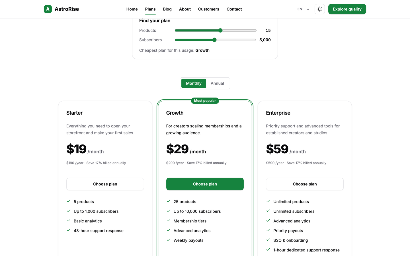Switch billing to Annual
The height and width of the screenshot is (256, 410).
pyautogui.click(x=217, y=83)
